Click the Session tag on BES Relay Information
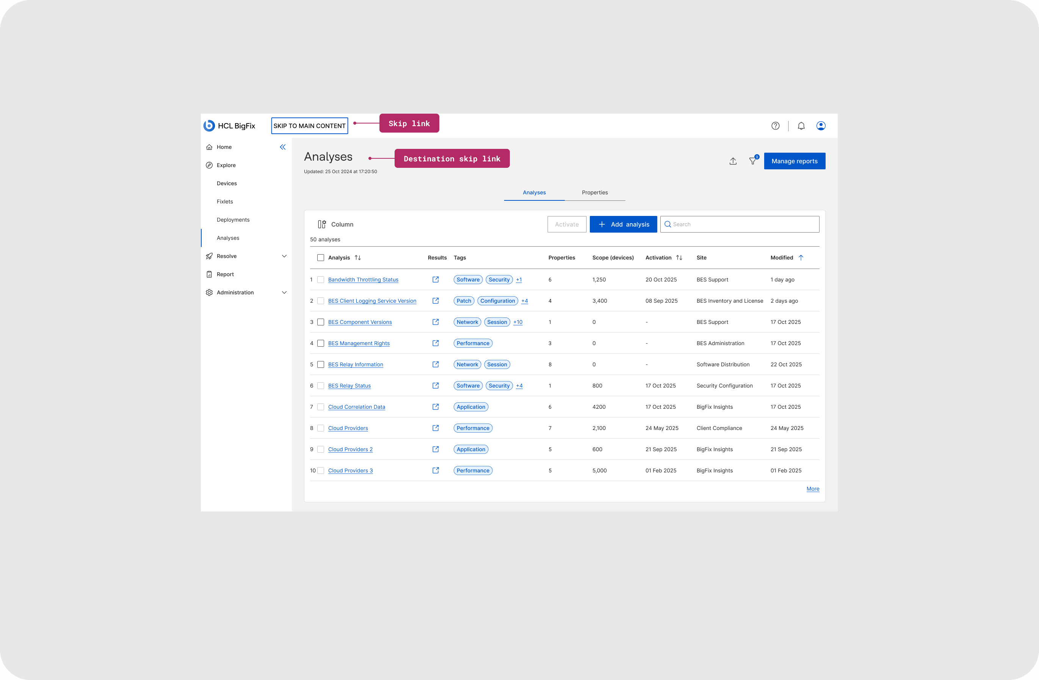The height and width of the screenshot is (680, 1039). [497, 364]
